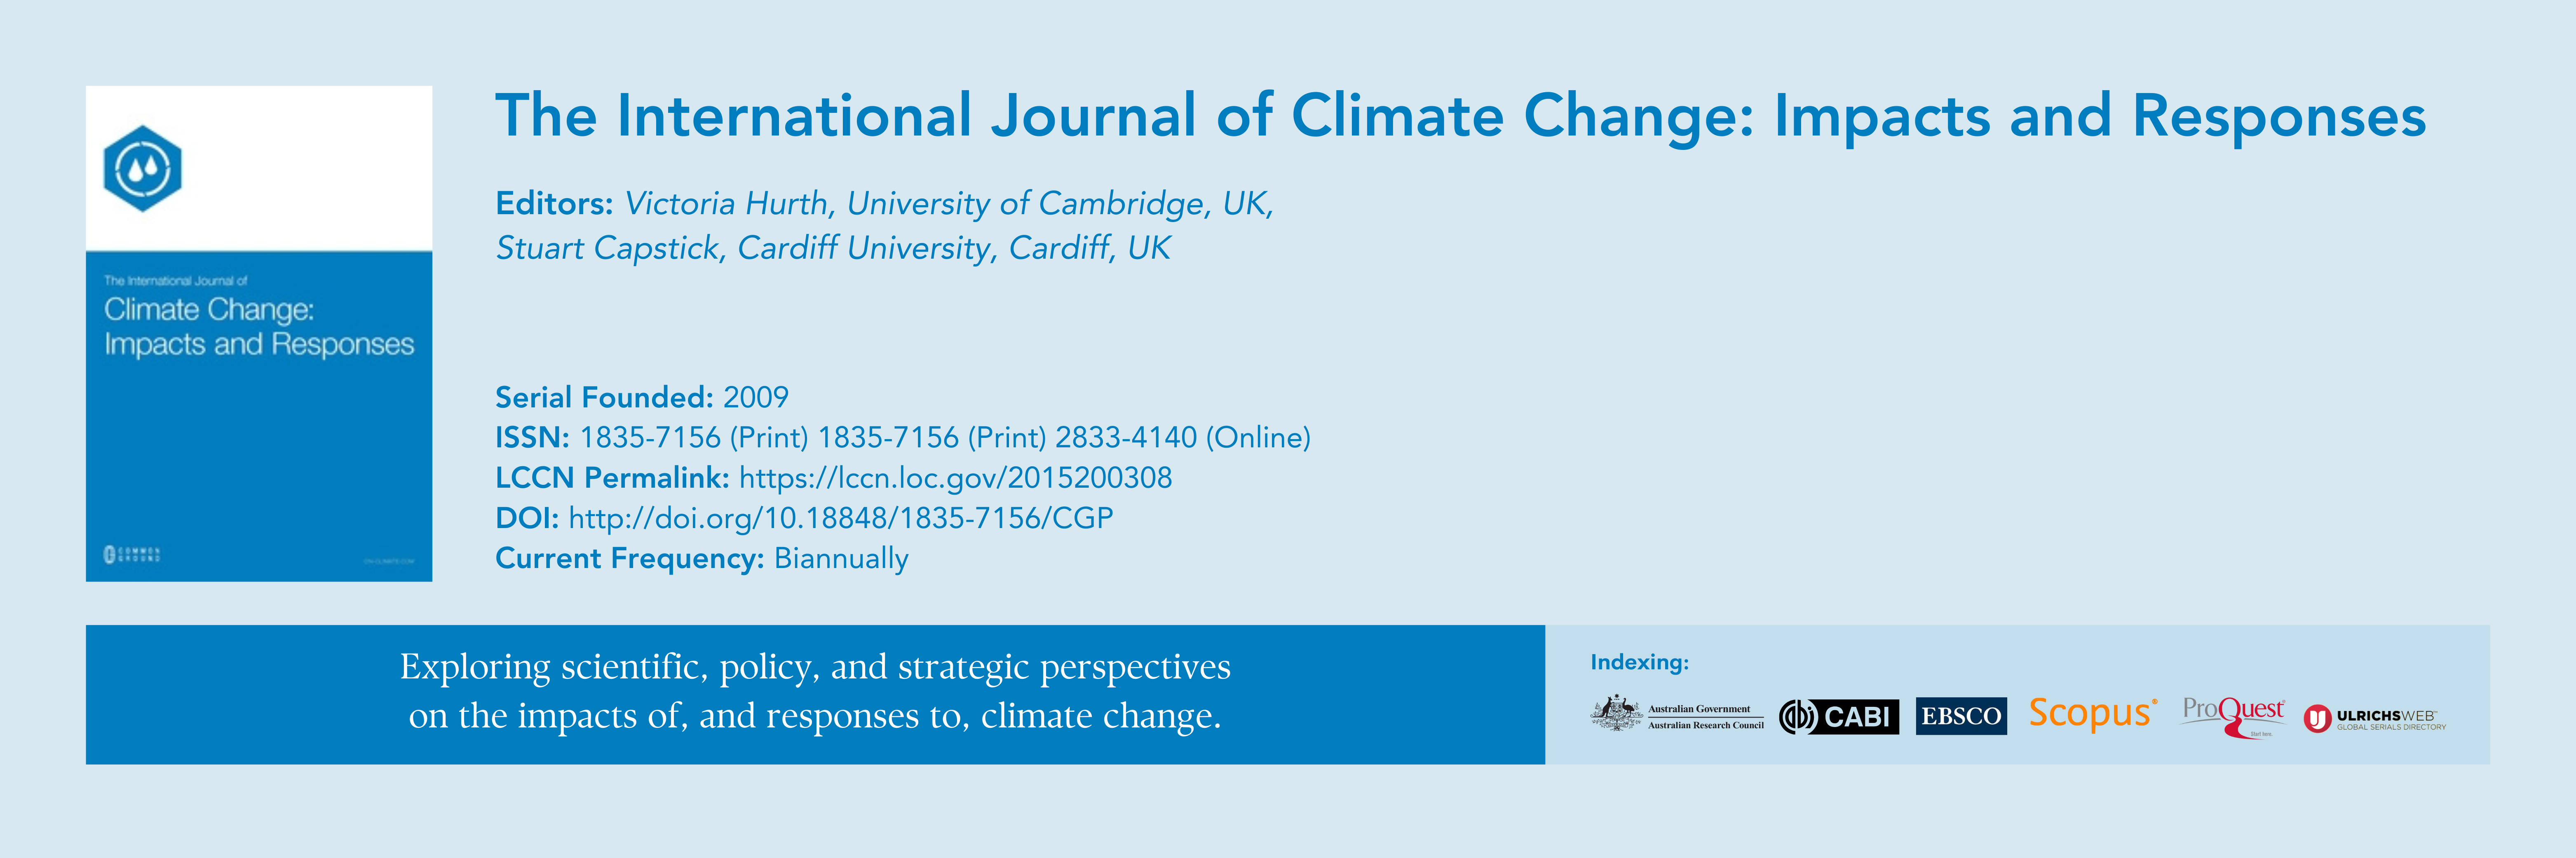Click the hexagon water-drop journal logo
Screen dimensions: 2576x858
143,168
